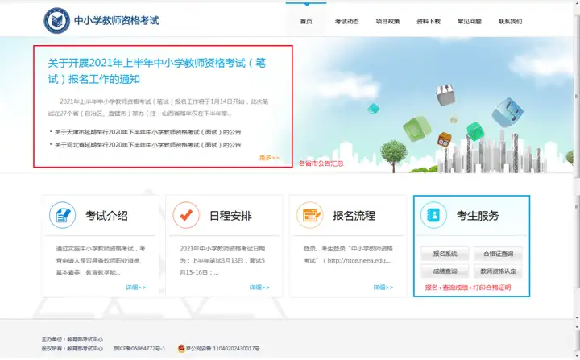Image resolution: width=580 pixels, height=360 pixels.
Task: Click the 报名流程 card title
Action: (354, 216)
